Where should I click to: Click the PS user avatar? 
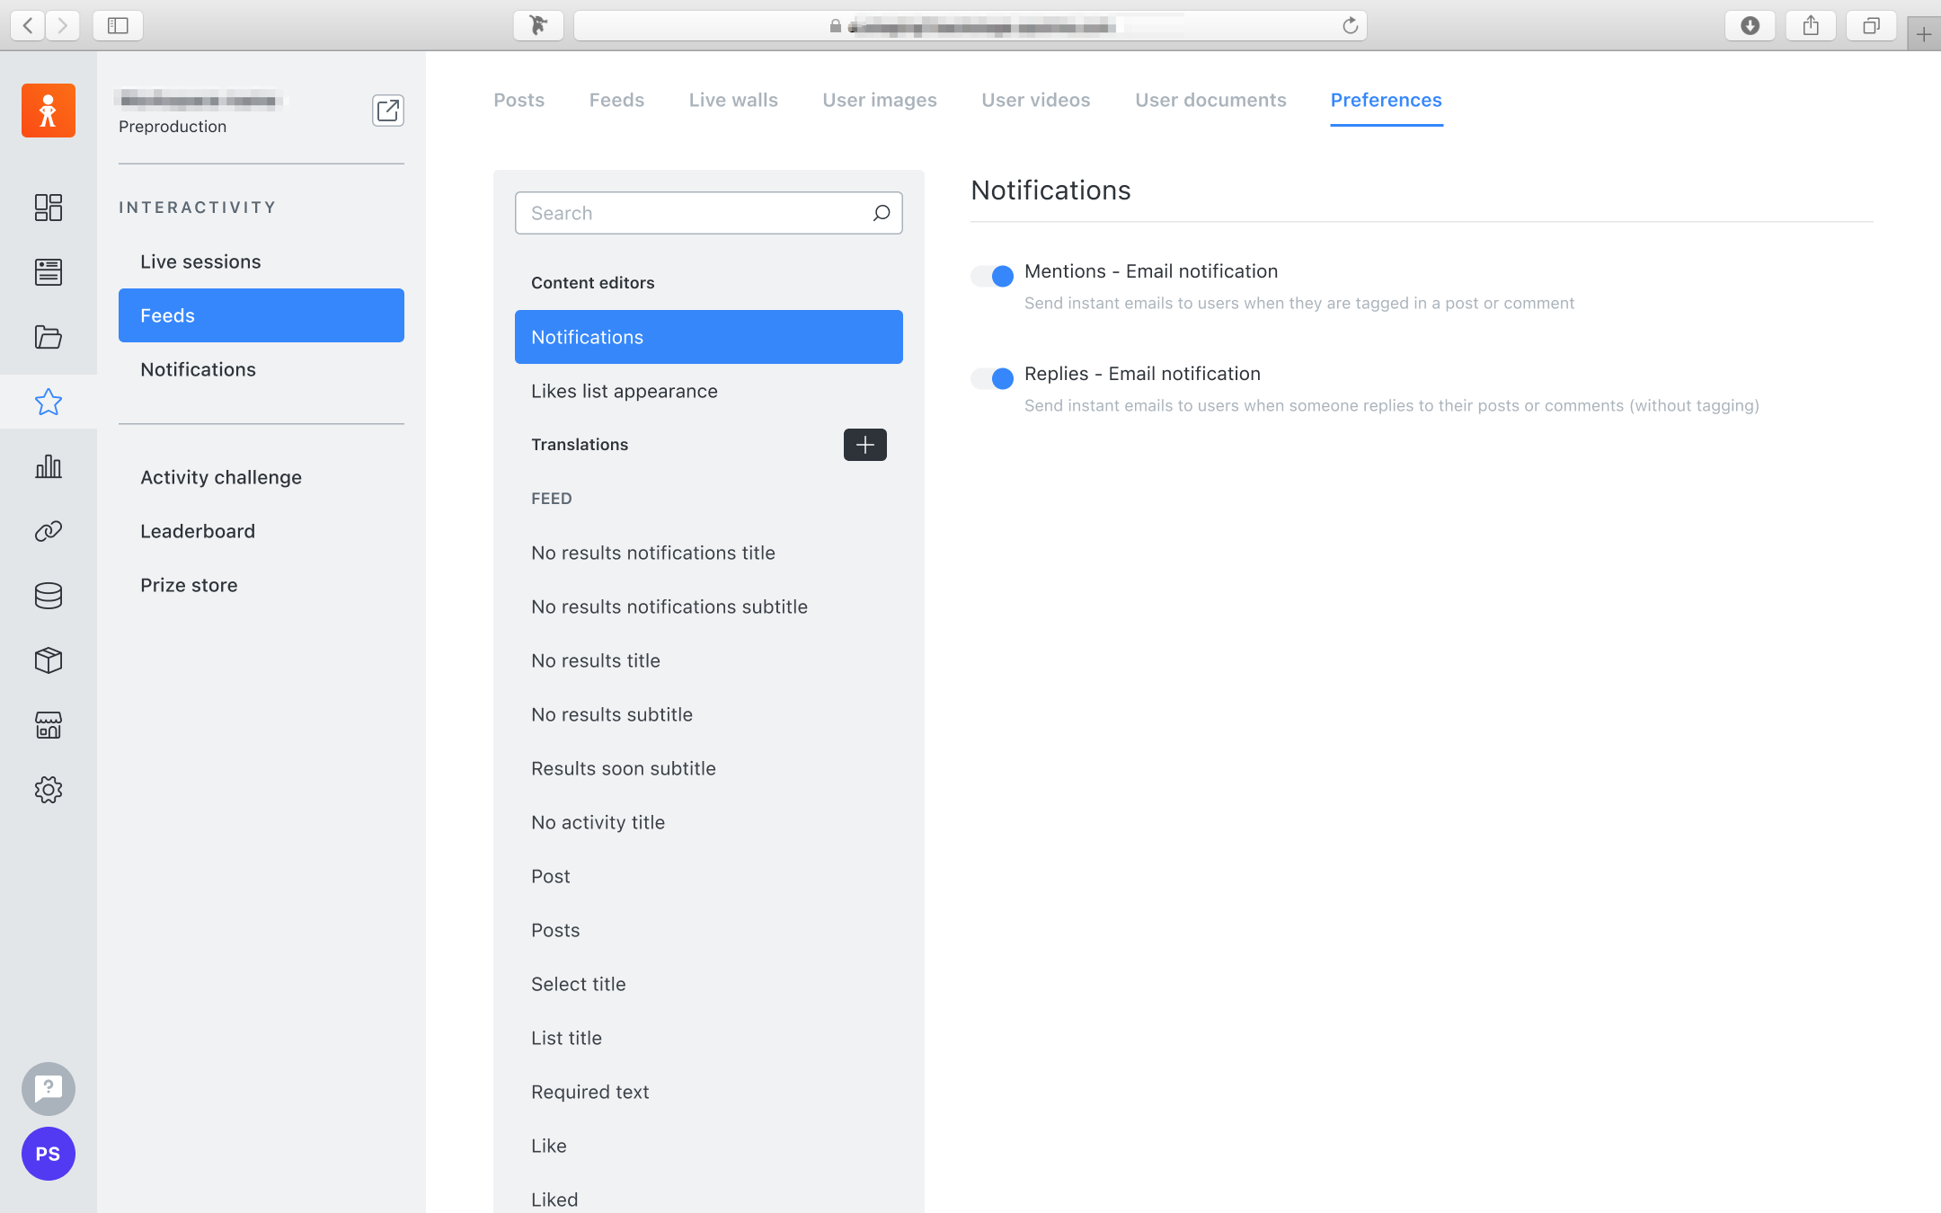pos(49,1154)
